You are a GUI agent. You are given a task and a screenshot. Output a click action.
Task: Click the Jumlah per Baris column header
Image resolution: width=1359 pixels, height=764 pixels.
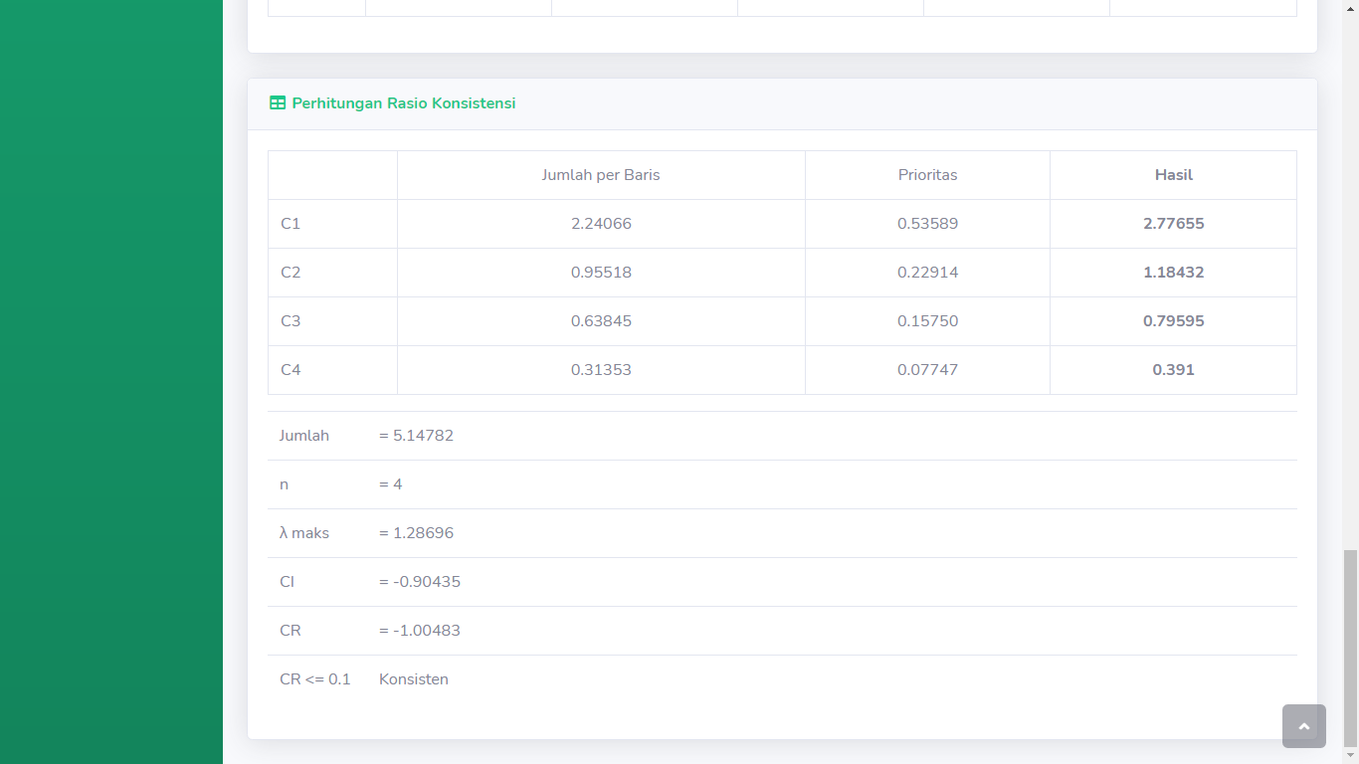point(601,175)
